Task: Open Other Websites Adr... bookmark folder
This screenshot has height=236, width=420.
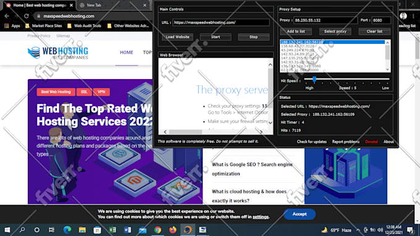Action: coord(128,26)
